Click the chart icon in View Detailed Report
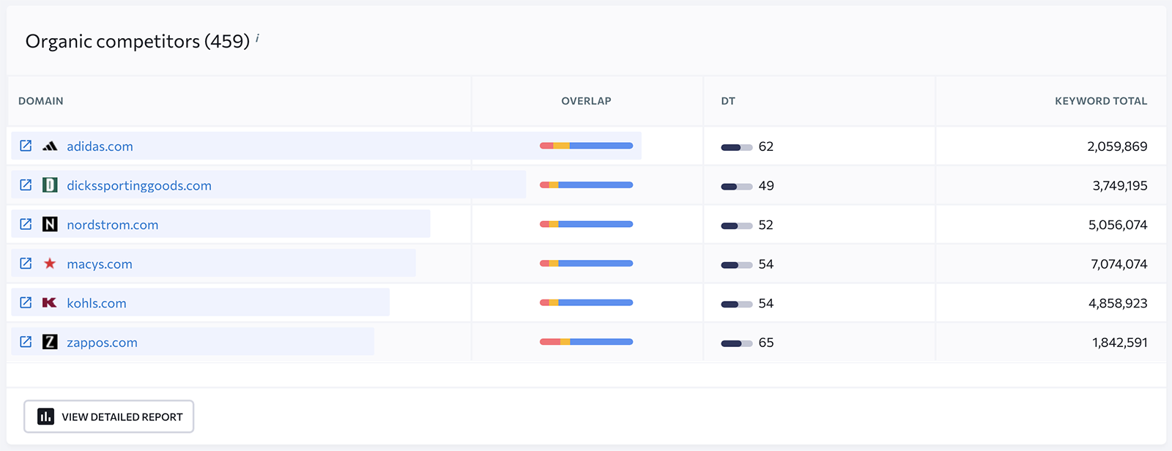 [45, 417]
